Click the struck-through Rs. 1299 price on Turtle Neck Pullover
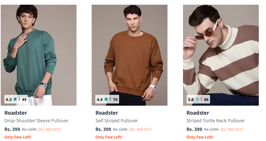266x141 pixels. tap(211, 130)
